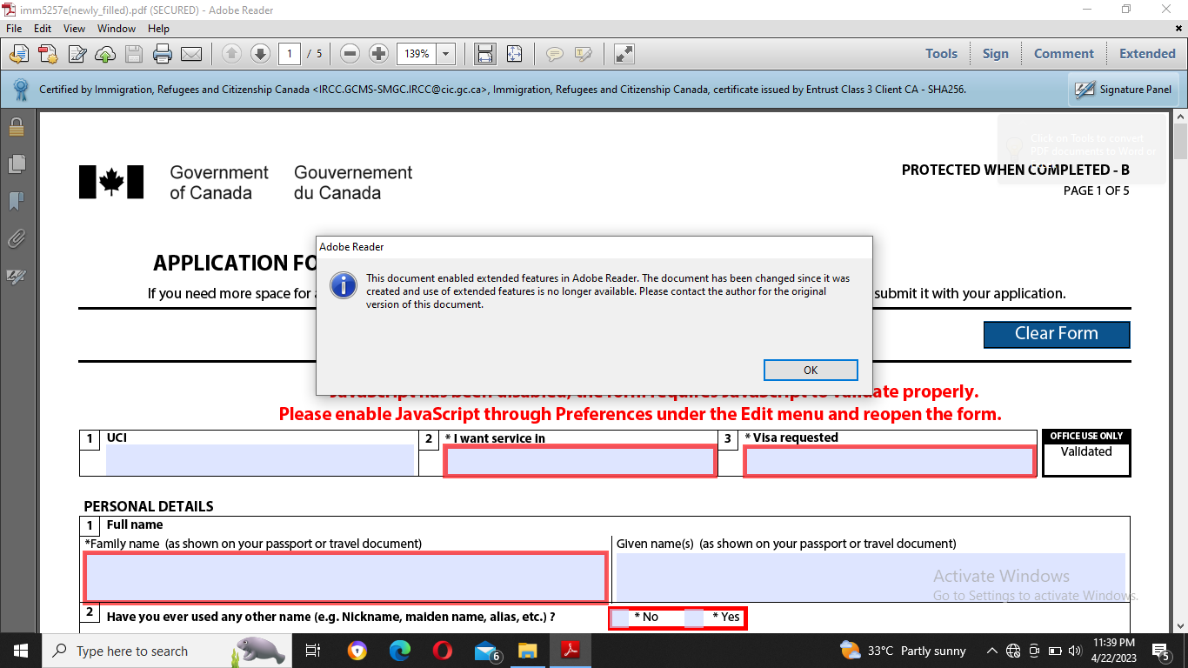Image resolution: width=1188 pixels, height=668 pixels.
Task: Click the zoom percentage value field
Action: click(417, 54)
